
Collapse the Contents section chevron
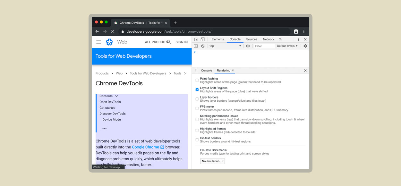click(116, 96)
